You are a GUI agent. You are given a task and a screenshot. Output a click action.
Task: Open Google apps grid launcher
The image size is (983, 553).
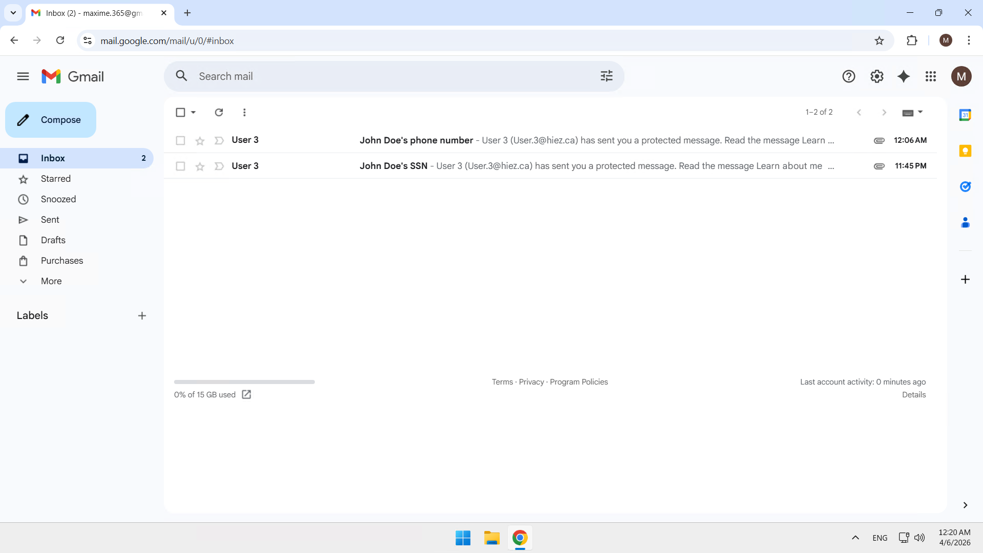[x=931, y=77]
